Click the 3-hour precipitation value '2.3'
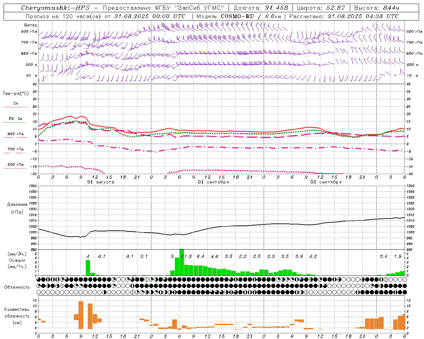The height and width of the screenshot is (339, 424). coord(271,257)
